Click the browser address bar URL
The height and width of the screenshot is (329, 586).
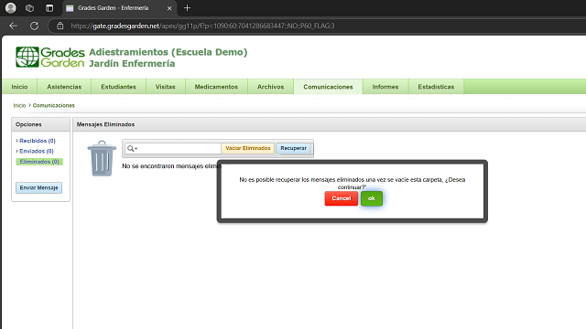click(x=202, y=26)
